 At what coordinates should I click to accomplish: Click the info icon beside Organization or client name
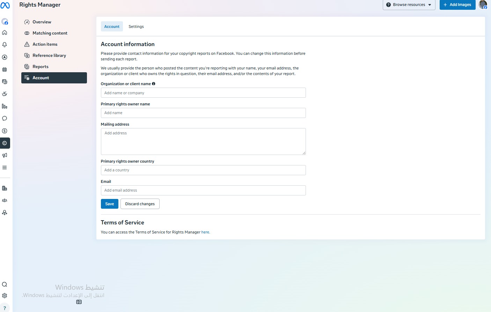(x=154, y=84)
